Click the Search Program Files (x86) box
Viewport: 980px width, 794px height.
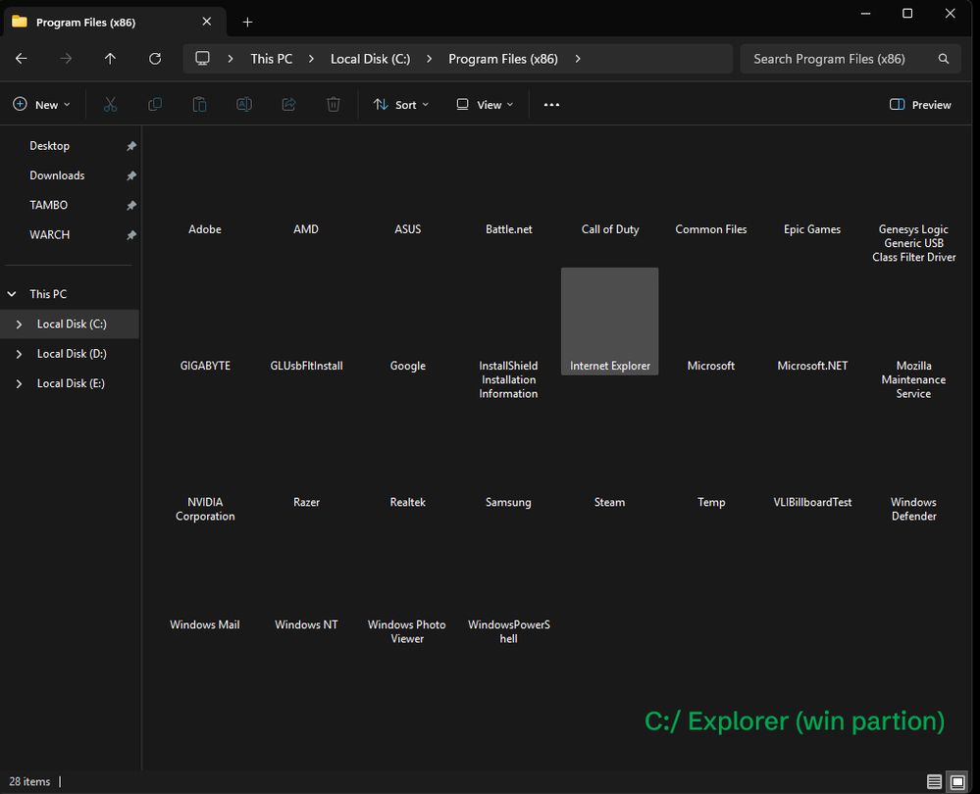coord(829,59)
